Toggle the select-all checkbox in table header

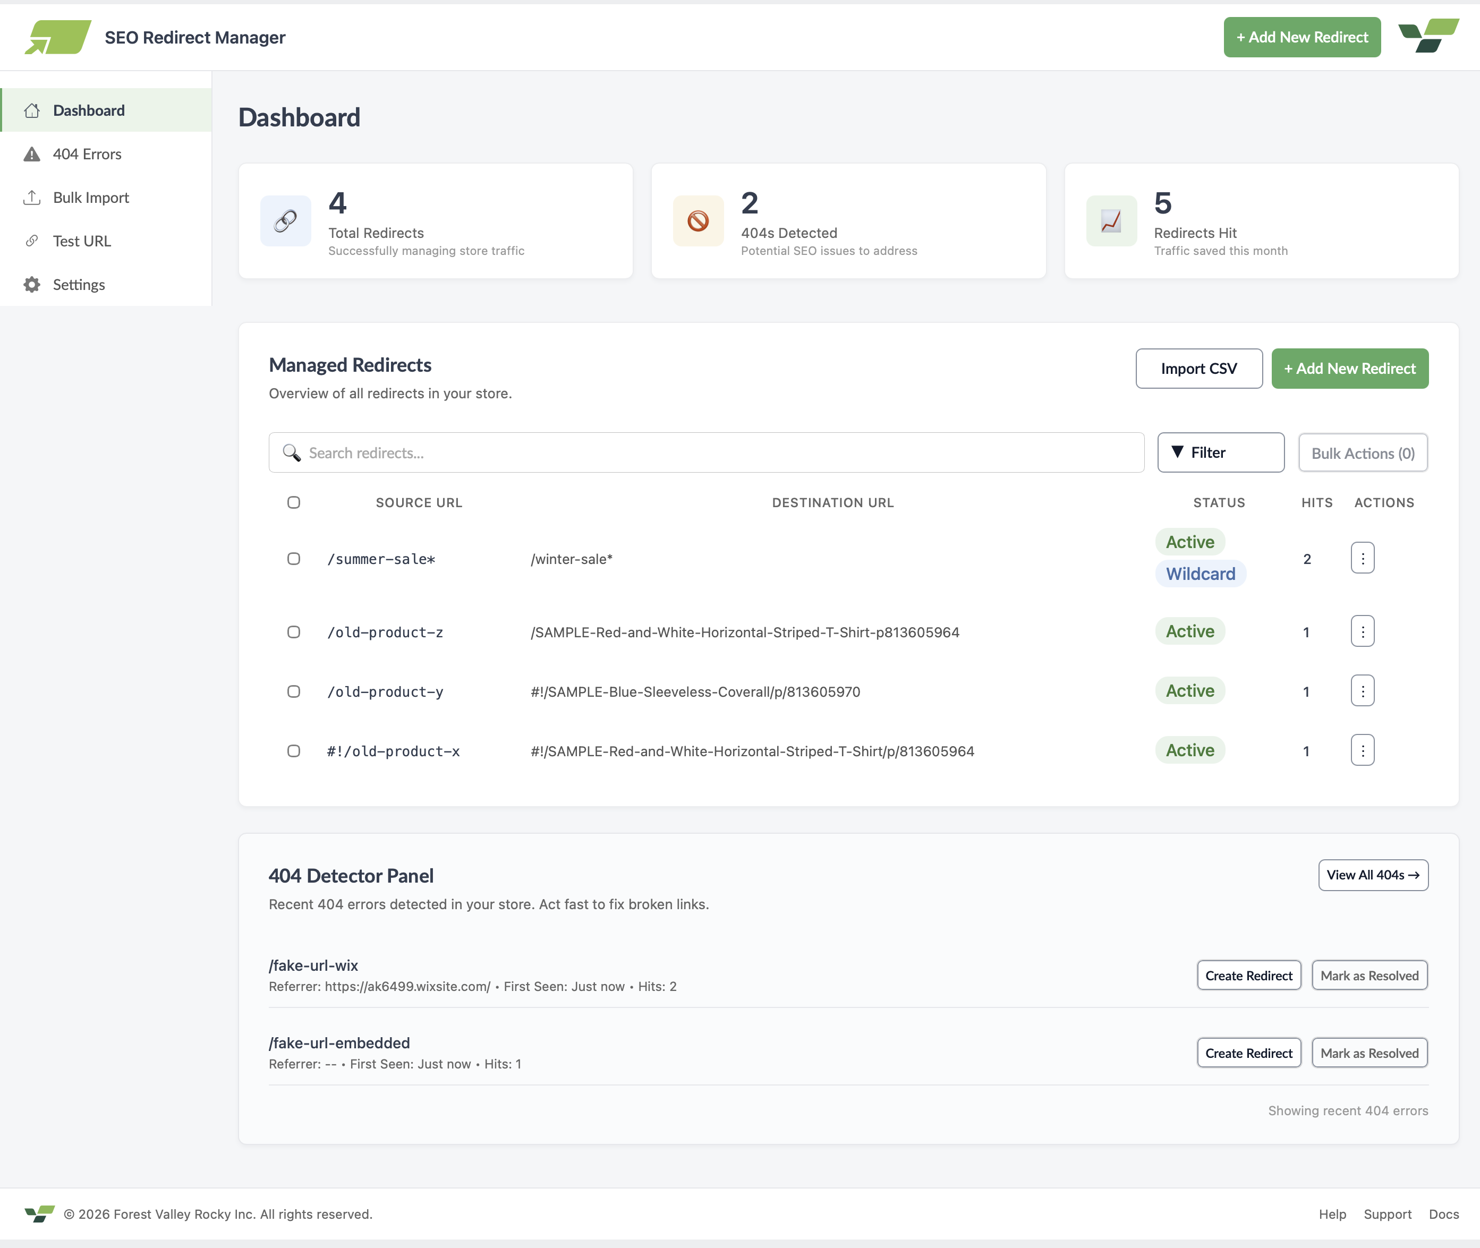294,502
